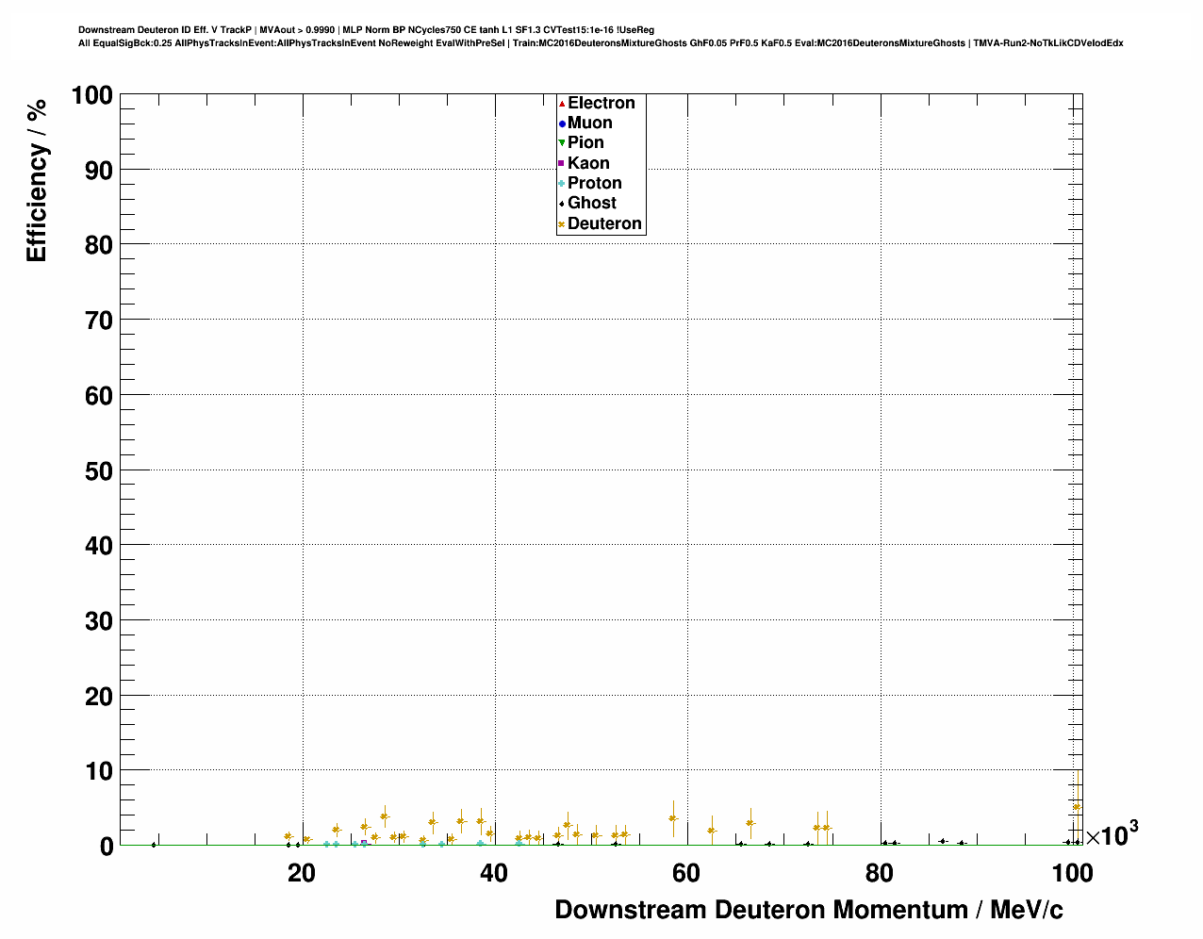Click the green triangle Pion marker
Screen dimensions: 1203x939
point(562,143)
